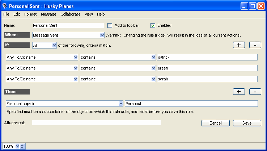Click the zoom stepper arrows in status bar
This screenshot has width=267, height=151.
[x=22, y=146]
